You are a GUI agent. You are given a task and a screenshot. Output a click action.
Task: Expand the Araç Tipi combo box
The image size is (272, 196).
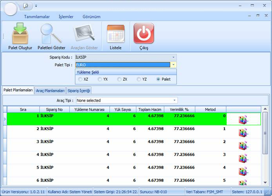tap(175, 100)
